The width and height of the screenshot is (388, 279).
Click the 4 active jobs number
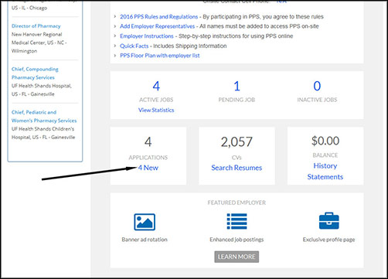click(156, 86)
